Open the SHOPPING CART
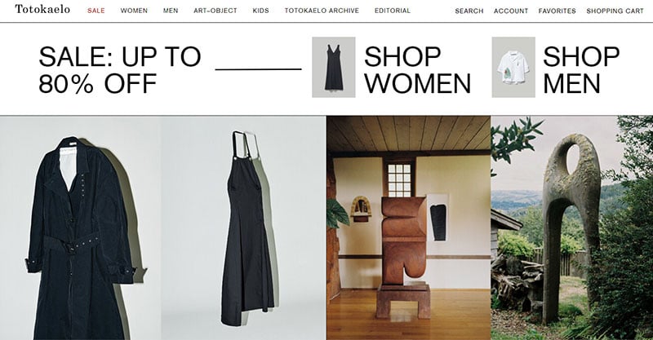 click(x=615, y=11)
